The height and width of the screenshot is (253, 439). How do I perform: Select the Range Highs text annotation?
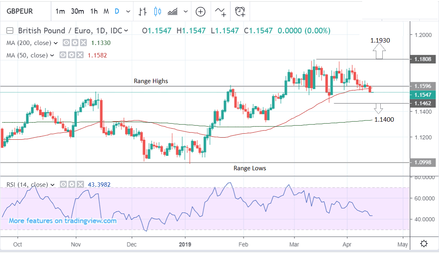coord(151,81)
